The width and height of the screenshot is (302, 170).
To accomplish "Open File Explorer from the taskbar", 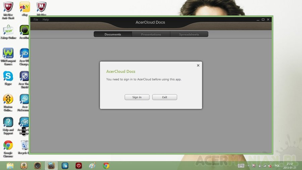I will pyautogui.click(x=10, y=166).
